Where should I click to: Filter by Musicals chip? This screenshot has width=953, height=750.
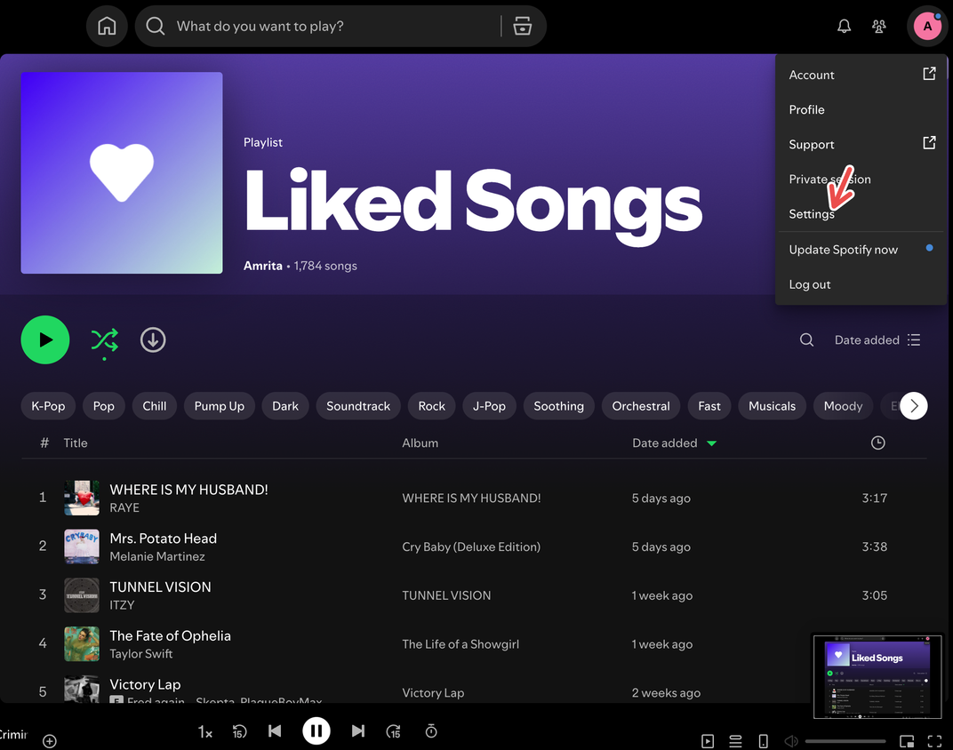pos(772,406)
